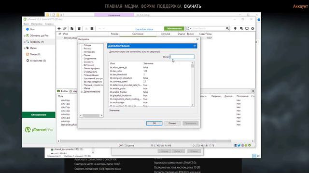
Task: Select Скорость in settings tree
Action: 88,62
